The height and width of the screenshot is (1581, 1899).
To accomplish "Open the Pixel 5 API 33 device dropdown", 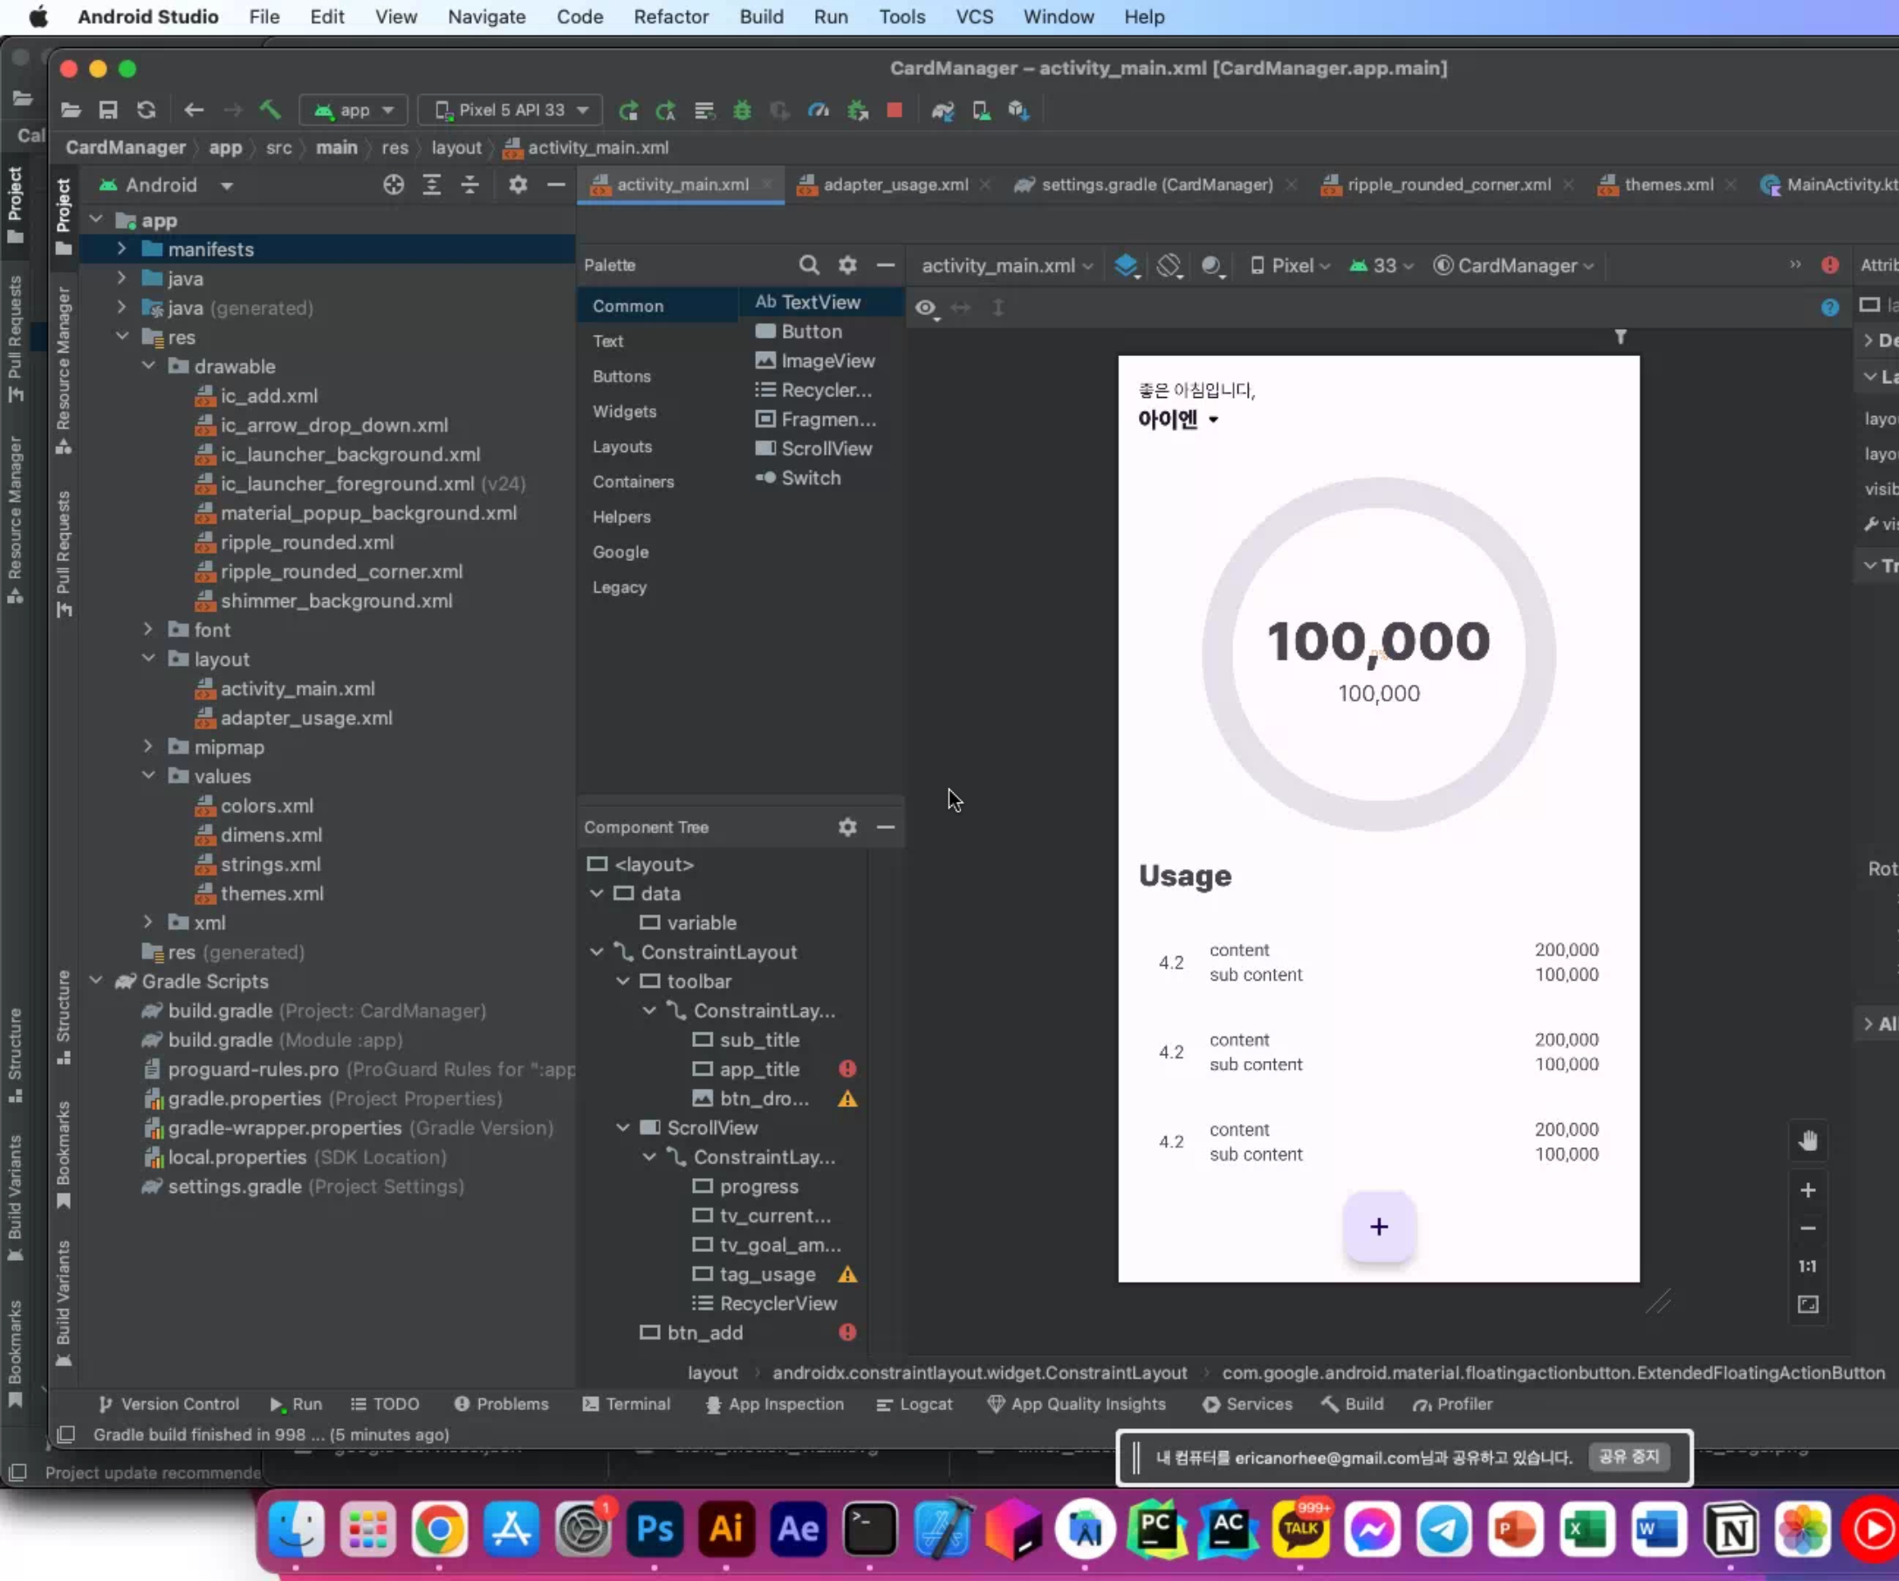I will (x=511, y=110).
